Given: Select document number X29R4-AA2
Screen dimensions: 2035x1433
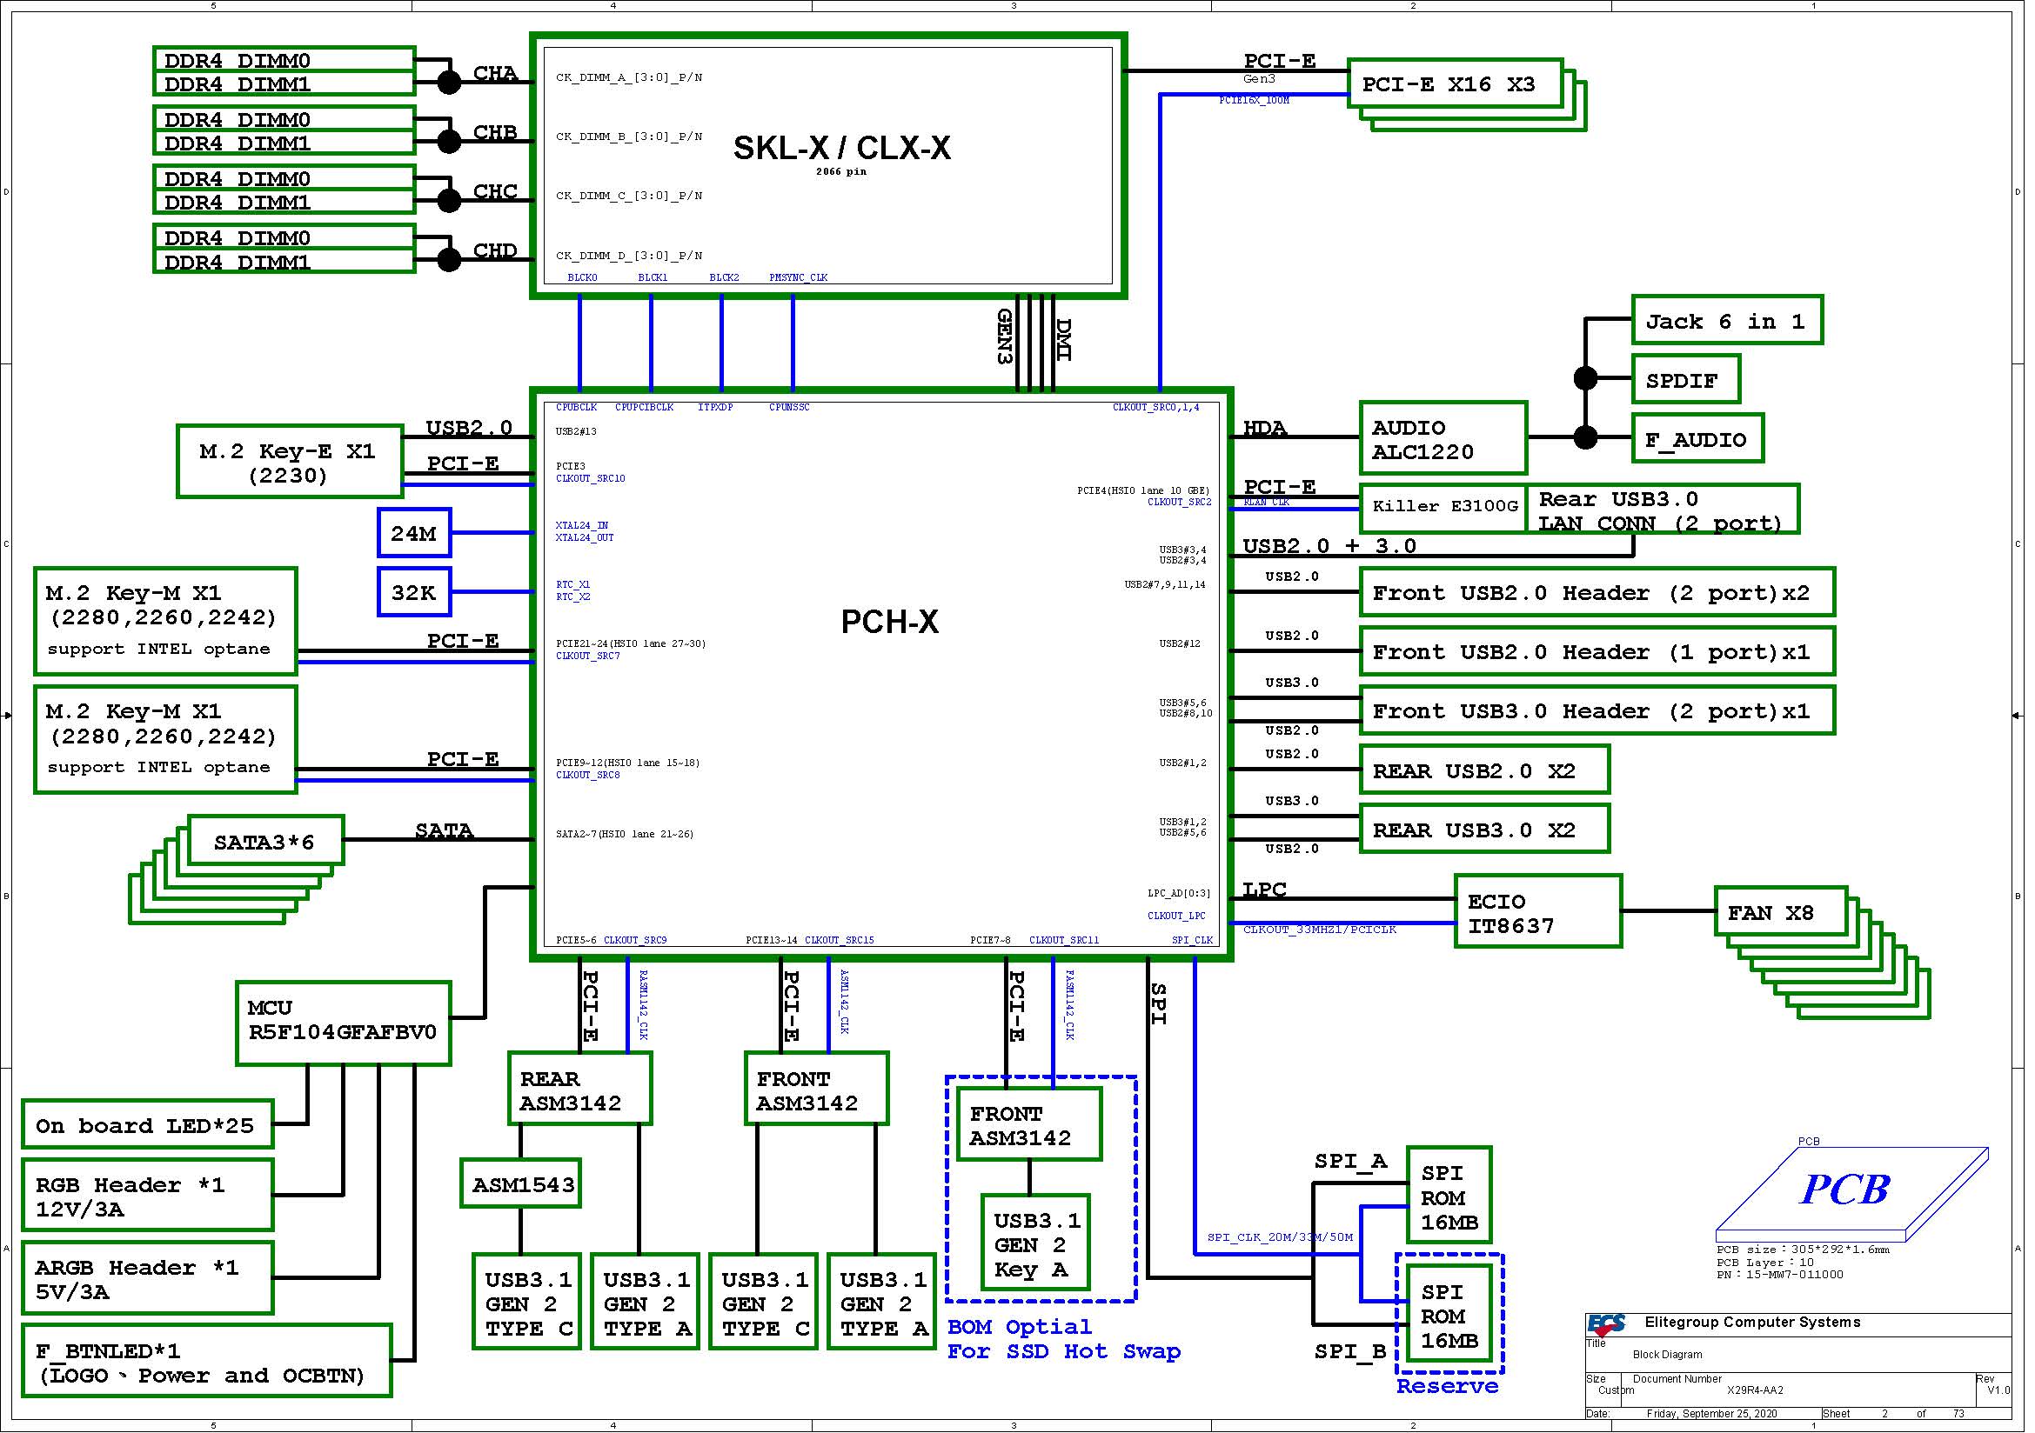Looking at the screenshot, I should pyautogui.click(x=1755, y=1390).
